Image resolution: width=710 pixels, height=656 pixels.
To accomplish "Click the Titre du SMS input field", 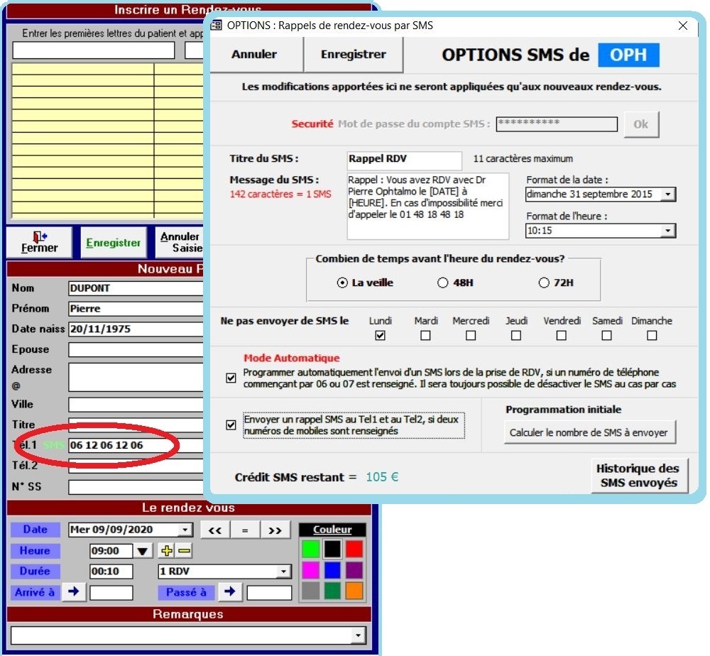I will tap(404, 160).
